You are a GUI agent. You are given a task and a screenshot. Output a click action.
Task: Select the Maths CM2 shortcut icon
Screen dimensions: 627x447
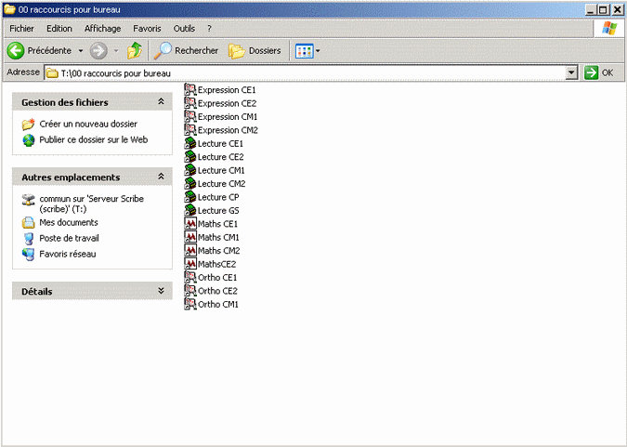(189, 251)
